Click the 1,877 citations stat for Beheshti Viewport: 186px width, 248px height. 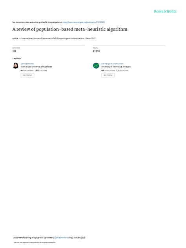click(x=41, y=71)
